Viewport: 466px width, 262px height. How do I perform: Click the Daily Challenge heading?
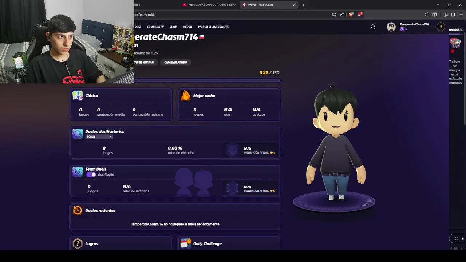208,243
